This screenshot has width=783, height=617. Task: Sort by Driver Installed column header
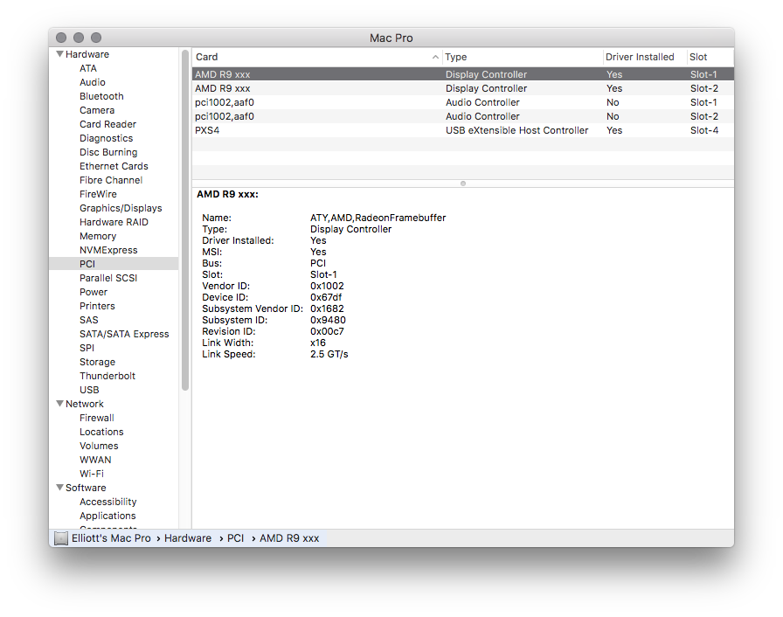point(644,57)
